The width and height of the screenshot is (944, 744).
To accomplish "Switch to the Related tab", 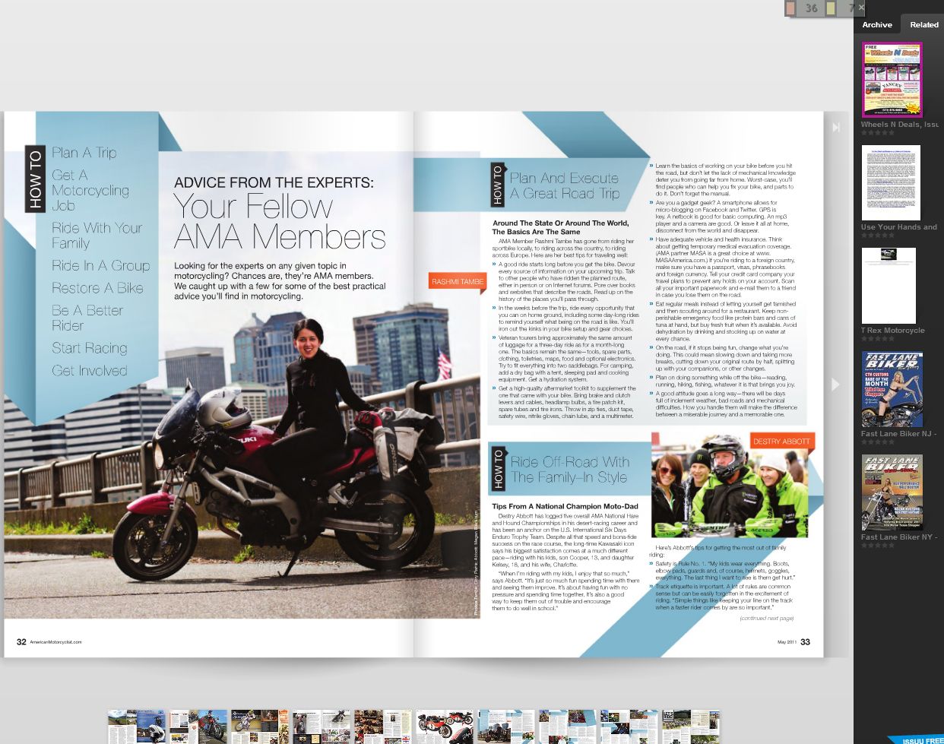I will (923, 24).
